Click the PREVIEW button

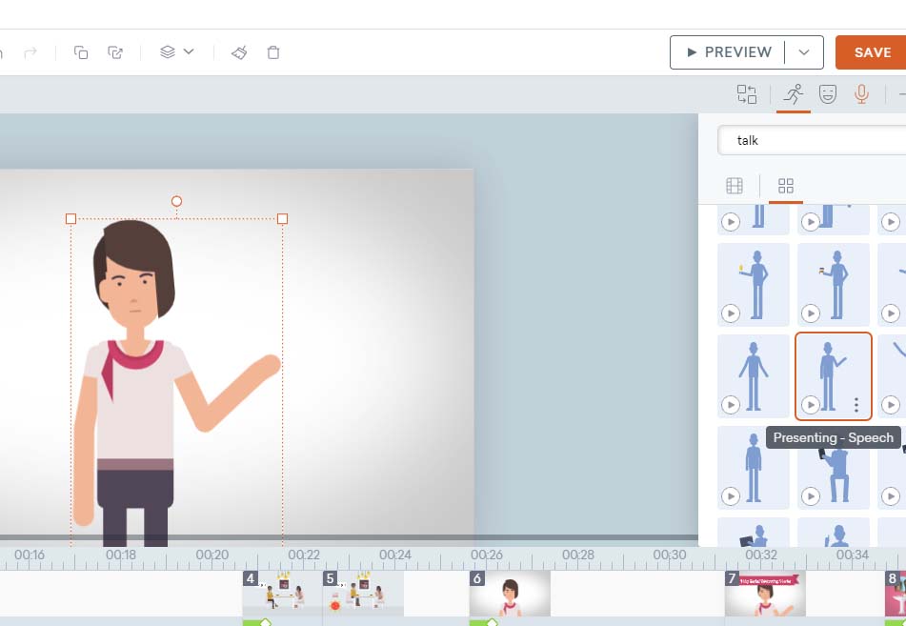pyautogui.click(x=728, y=52)
